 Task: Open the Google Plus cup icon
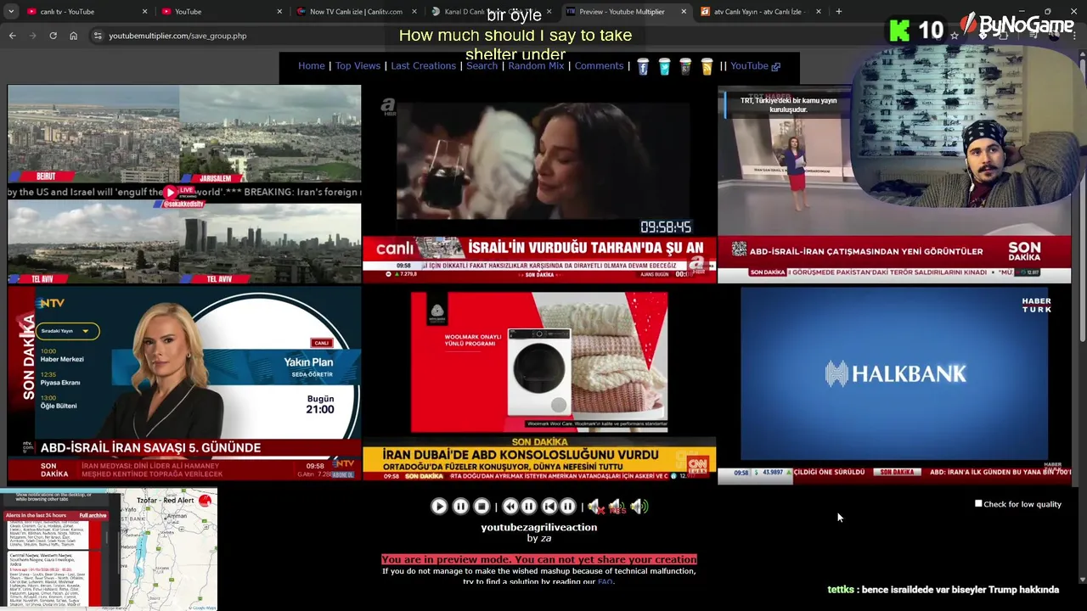coord(685,66)
